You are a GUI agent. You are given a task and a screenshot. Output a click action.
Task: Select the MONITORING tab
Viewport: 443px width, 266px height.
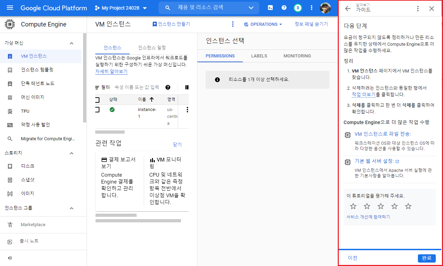tap(297, 56)
